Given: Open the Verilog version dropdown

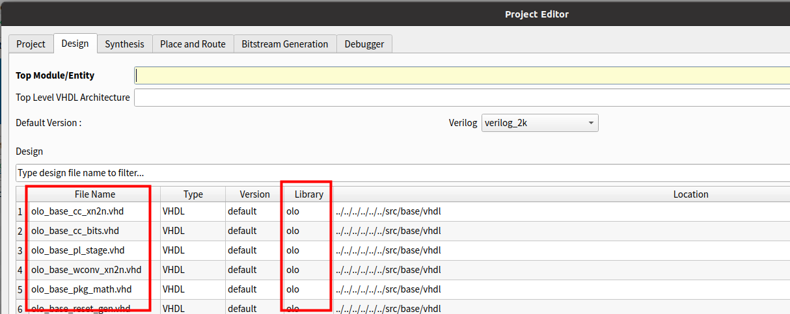Looking at the screenshot, I should point(539,122).
